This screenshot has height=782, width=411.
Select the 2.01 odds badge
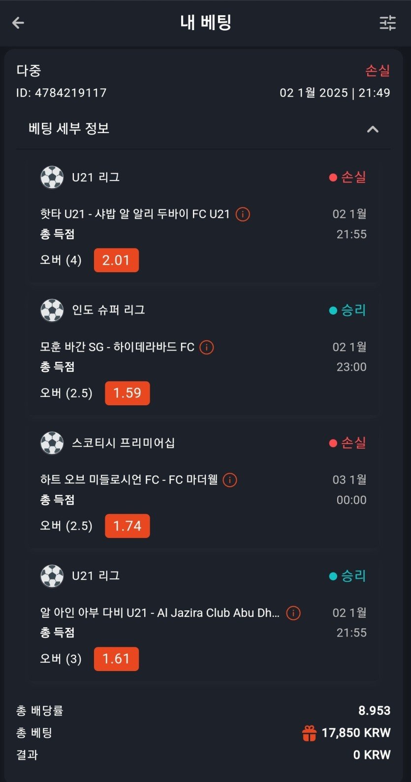[116, 260]
